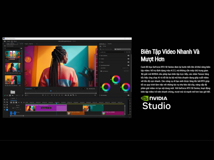This screenshot has width=214, height=160.
Task: Switch to the Edit workspace tab
Action: coord(12,41)
